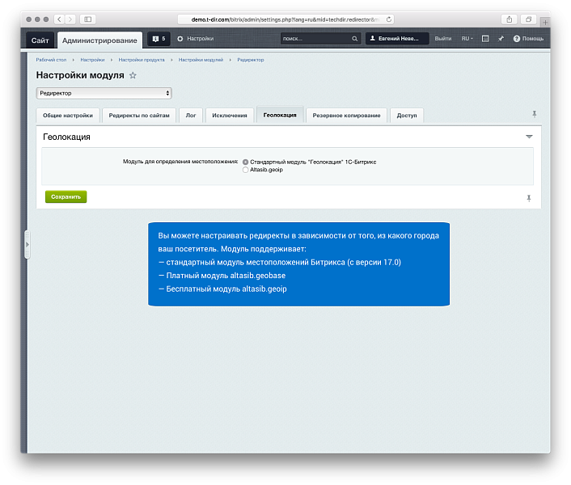
Task: Click the Помощь text link
Action: [x=533, y=39]
